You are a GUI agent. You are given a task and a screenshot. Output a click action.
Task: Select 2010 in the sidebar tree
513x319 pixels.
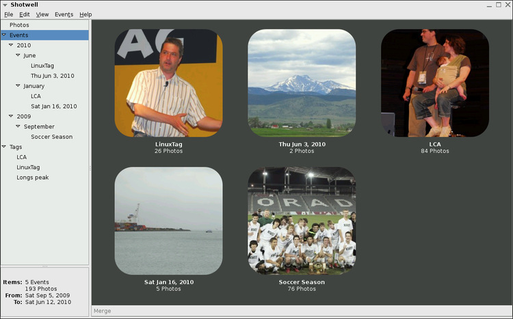(x=24, y=45)
